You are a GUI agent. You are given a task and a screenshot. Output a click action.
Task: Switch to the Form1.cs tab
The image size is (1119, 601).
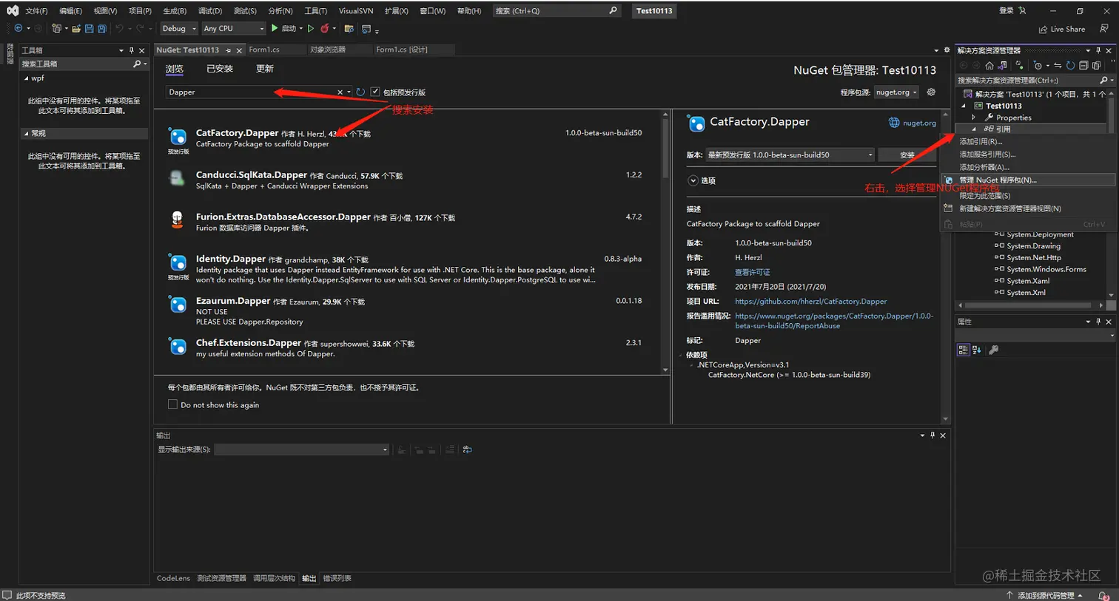264,50
